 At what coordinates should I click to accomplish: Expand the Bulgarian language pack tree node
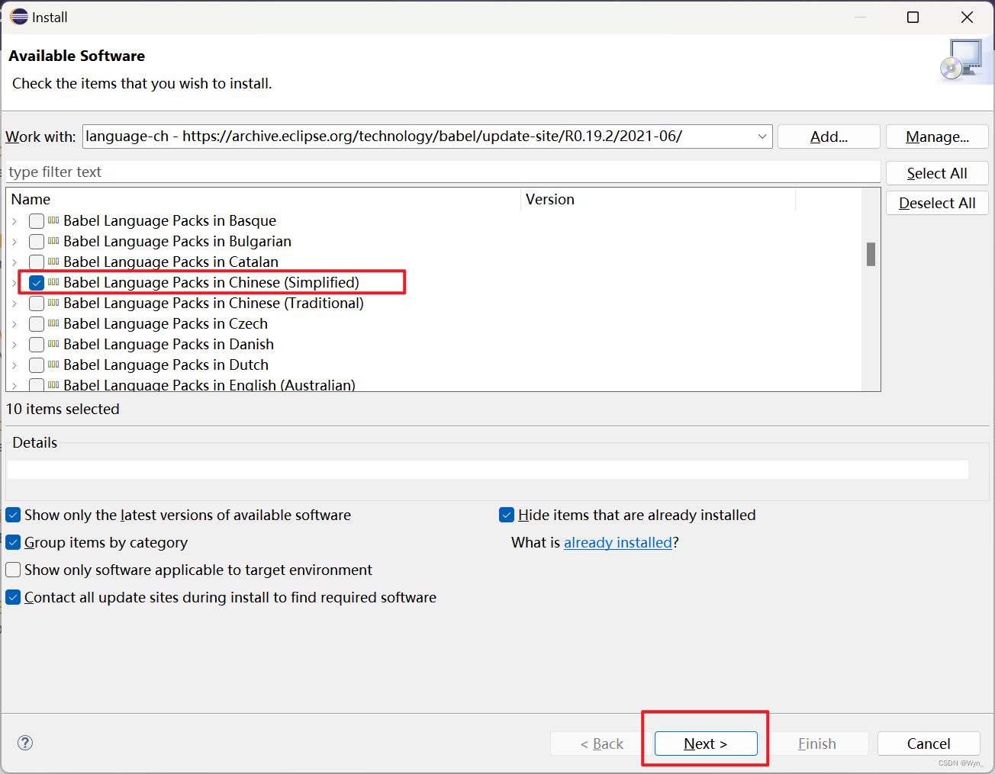click(14, 242)
